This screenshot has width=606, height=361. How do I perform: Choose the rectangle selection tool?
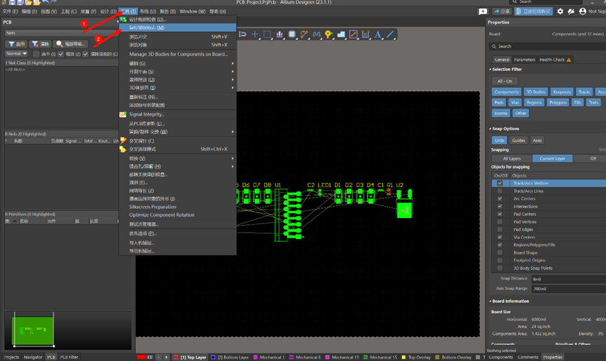tap(267, 34)
